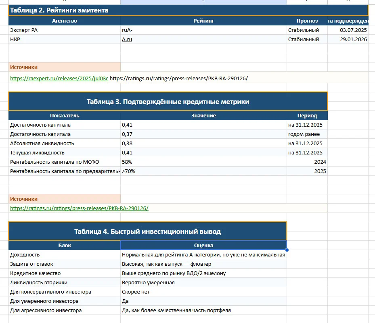Select the 'Абсолютная ликвидность' cell

click(x=65, y=143)
